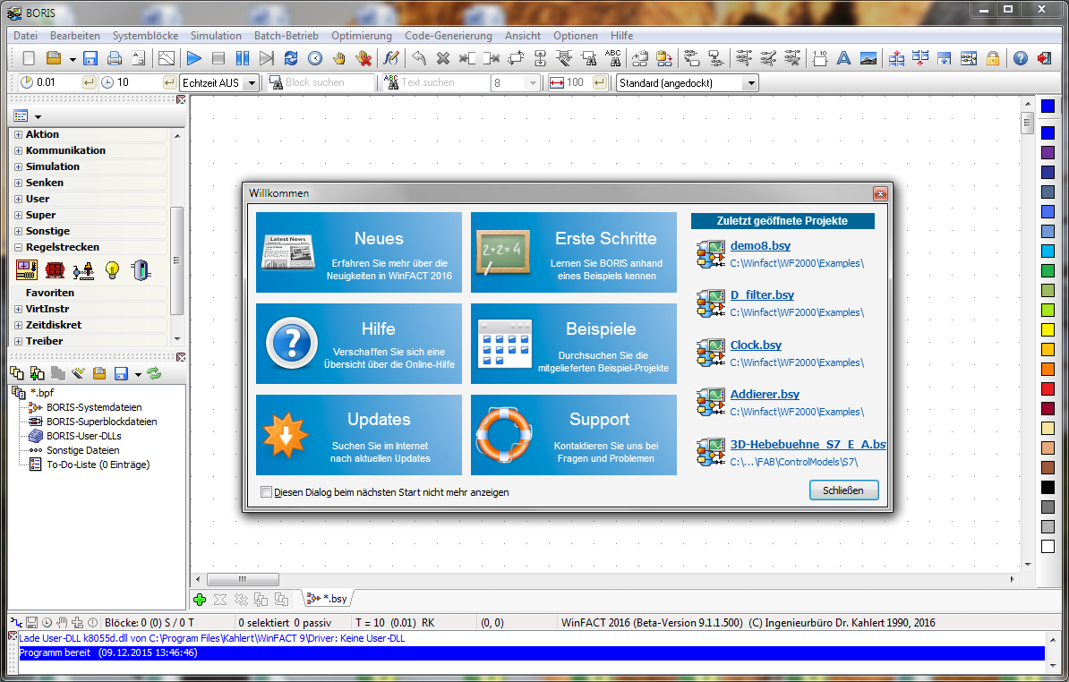Expand the Senken block category
The height and width of the screenshot is (682, 1069).
tap(19, 183)
